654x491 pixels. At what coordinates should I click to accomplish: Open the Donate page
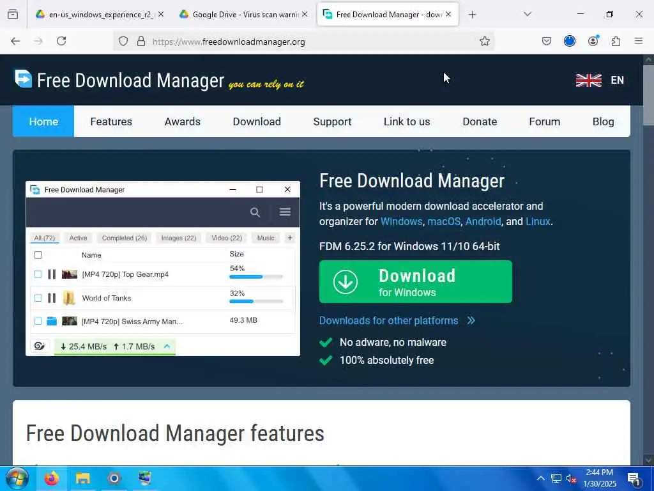point(480,121)
